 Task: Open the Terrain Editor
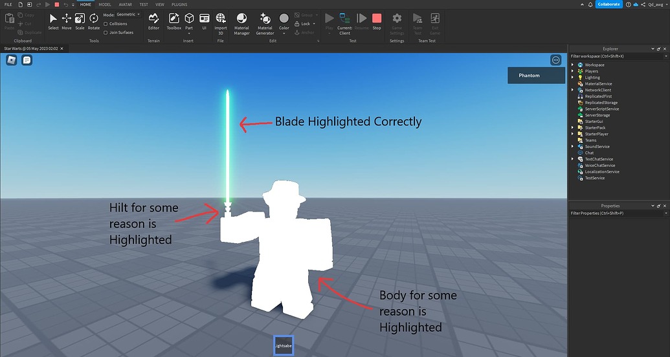coord(153,21)
